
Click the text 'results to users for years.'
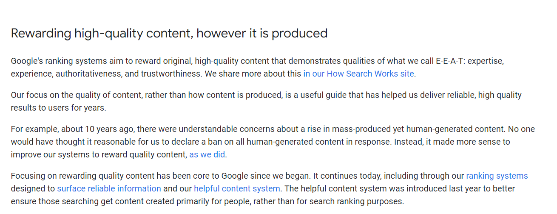coord(58,108)
